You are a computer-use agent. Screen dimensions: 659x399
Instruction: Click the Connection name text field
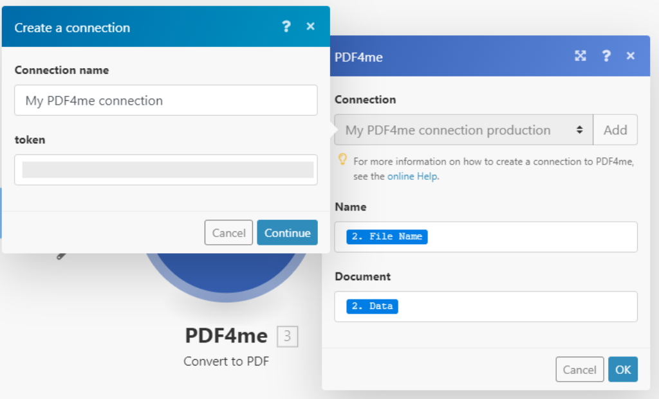coord(165,100)
